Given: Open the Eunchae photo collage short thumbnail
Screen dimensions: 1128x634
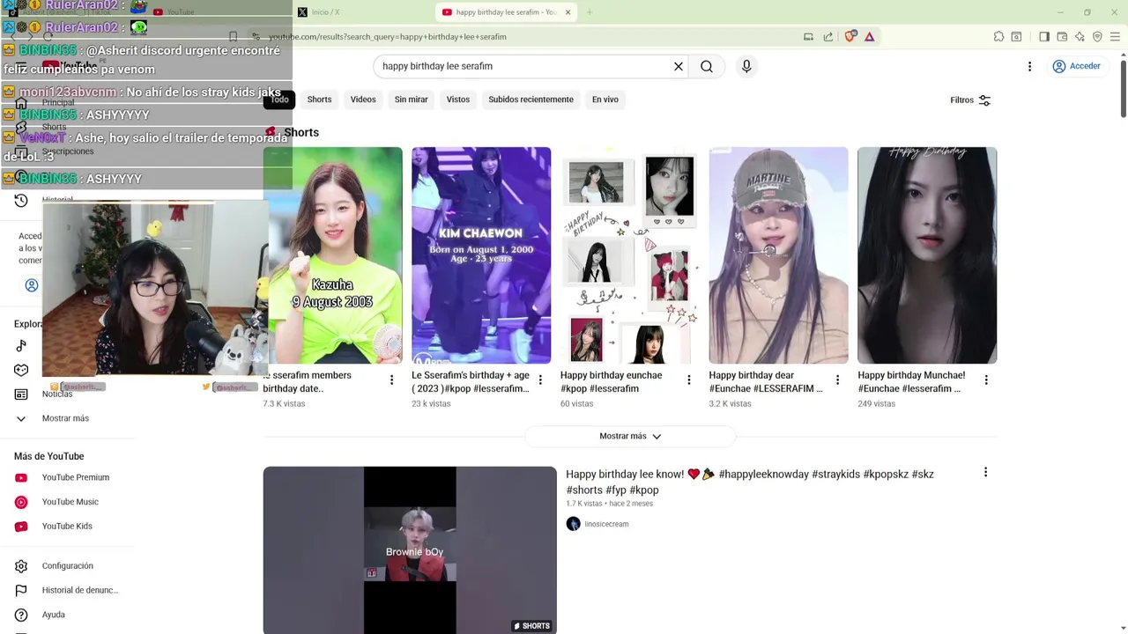Looking at the screenshot, I should (x=630, y=255).
